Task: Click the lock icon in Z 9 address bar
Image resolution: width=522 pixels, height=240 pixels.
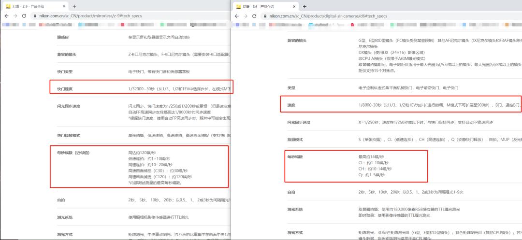Action: [36, 16]
